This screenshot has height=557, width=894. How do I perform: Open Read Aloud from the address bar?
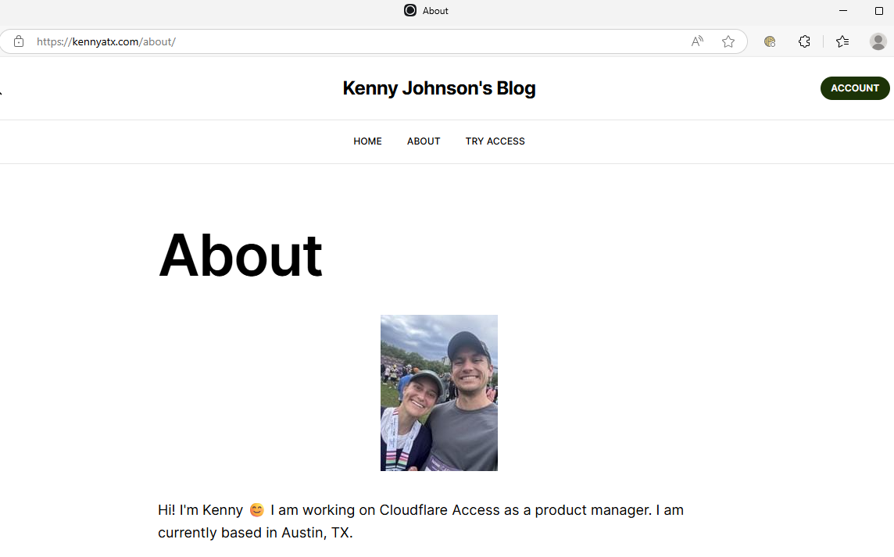697,41
